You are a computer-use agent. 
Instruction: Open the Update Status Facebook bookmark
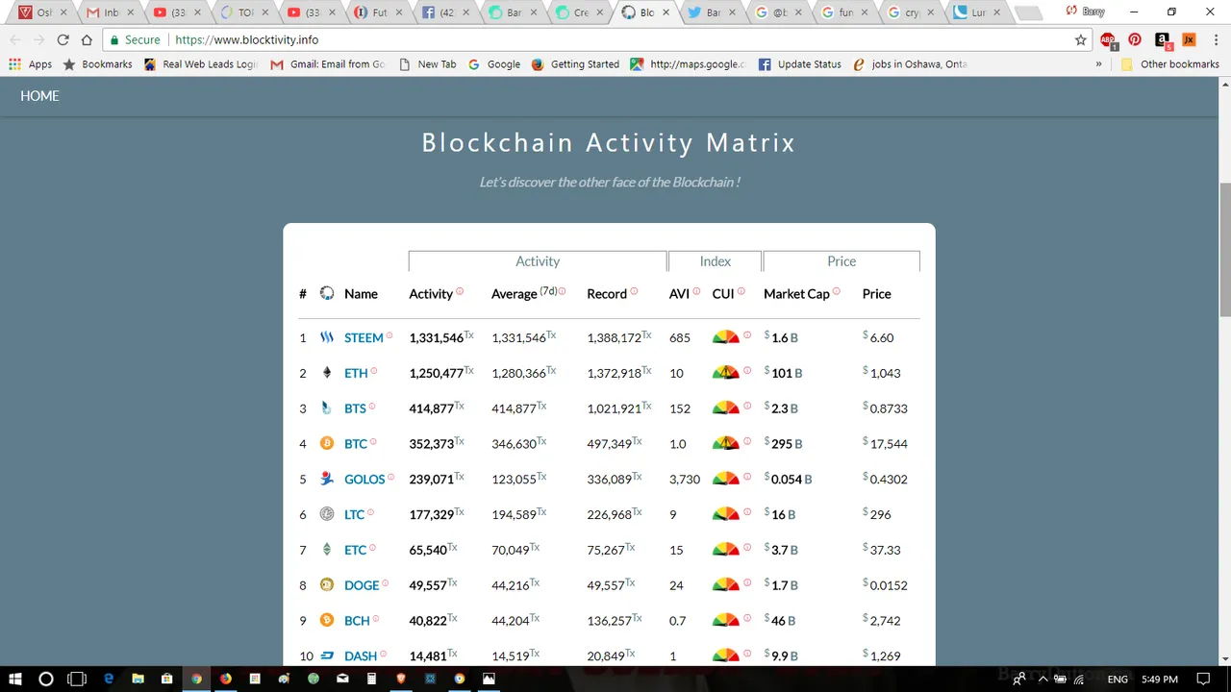tap(800, 64)
